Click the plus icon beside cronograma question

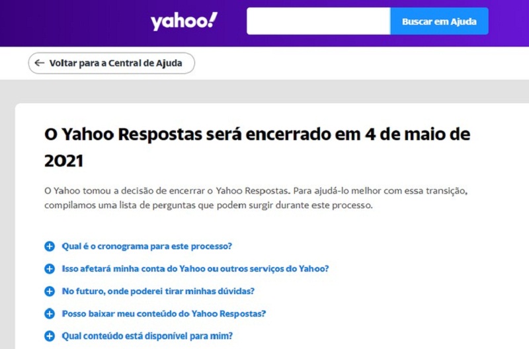pos(50,246)
